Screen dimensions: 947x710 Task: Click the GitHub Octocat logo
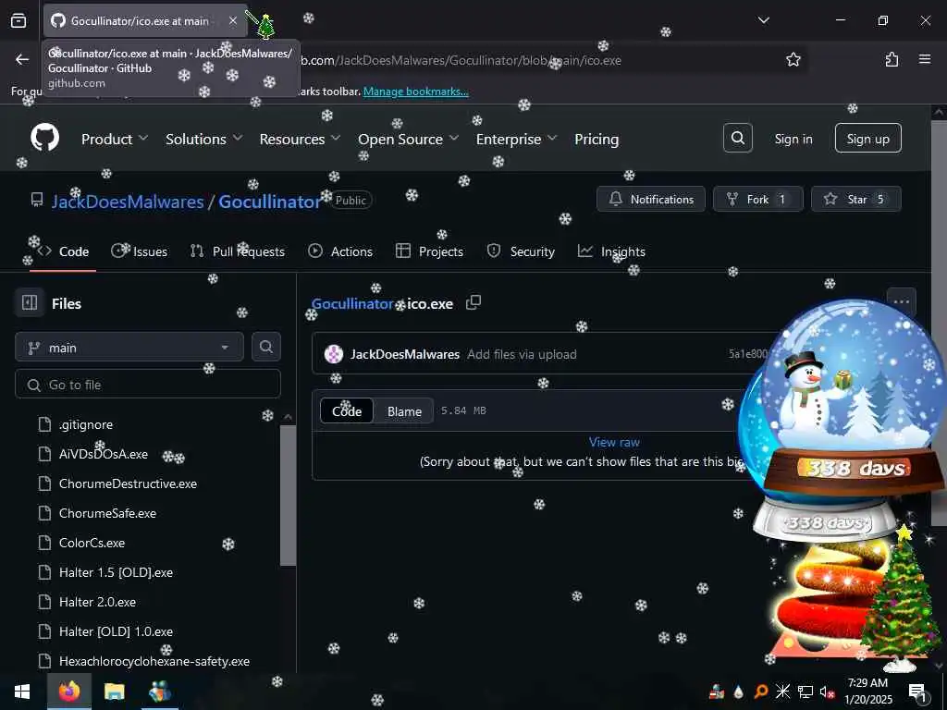pyautogui.click(x=45, y=139)
